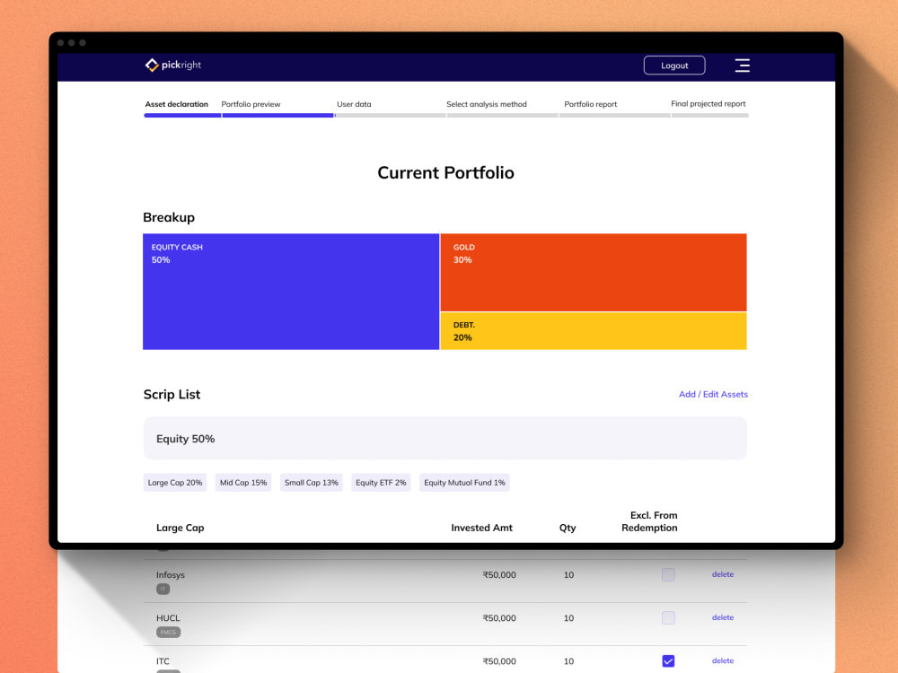Click the Logout button
Screen dimensions: 898x673
(674, 66)
